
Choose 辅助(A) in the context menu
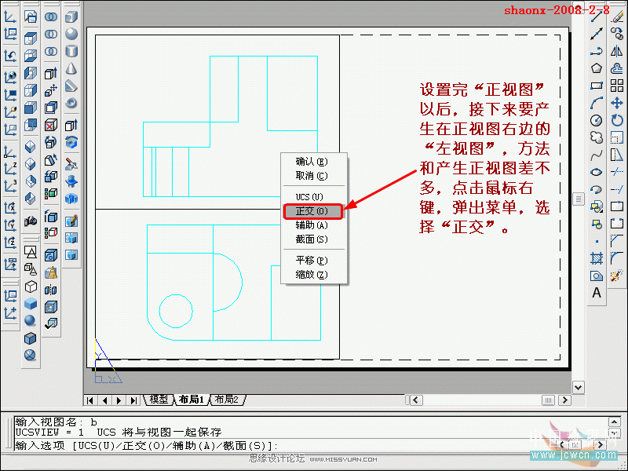311,225
